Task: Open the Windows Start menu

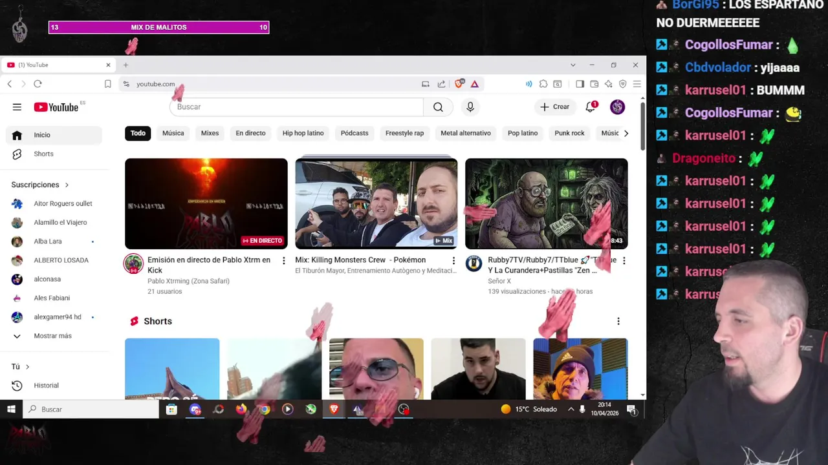Action: pyautogui.click(x=11, y=409)
